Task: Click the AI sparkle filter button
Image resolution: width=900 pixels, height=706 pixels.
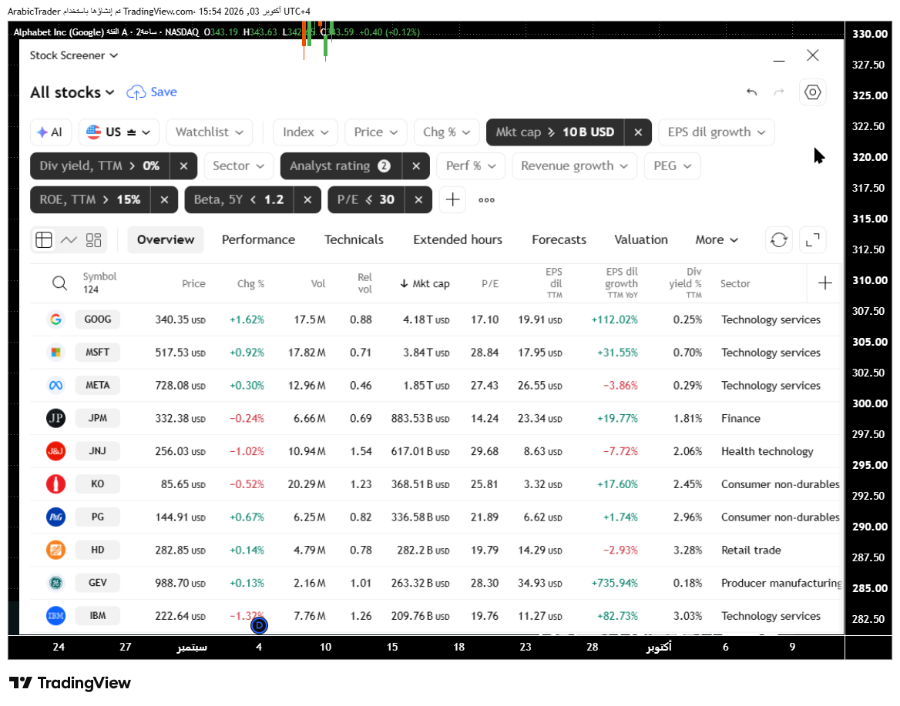Action: 51,132
